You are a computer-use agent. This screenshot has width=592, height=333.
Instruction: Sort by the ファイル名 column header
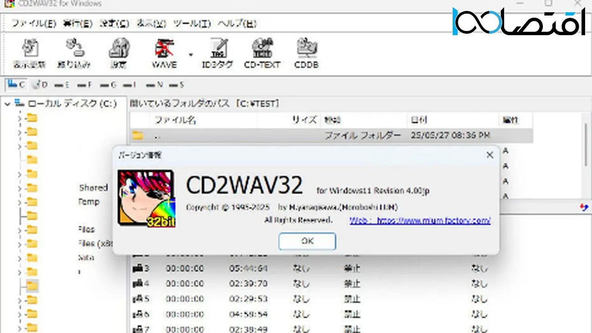pos(204,120)
